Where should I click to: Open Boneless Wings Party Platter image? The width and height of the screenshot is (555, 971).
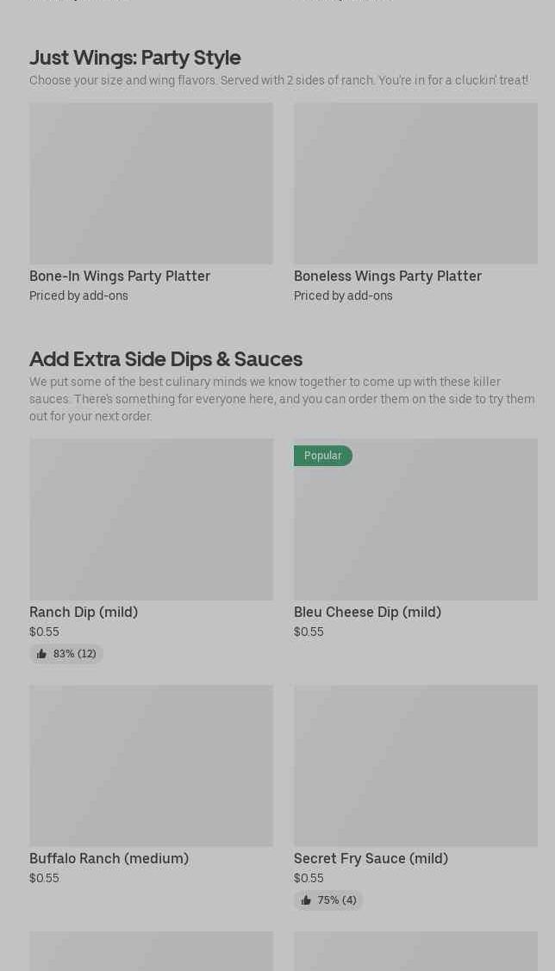point(415,184)
